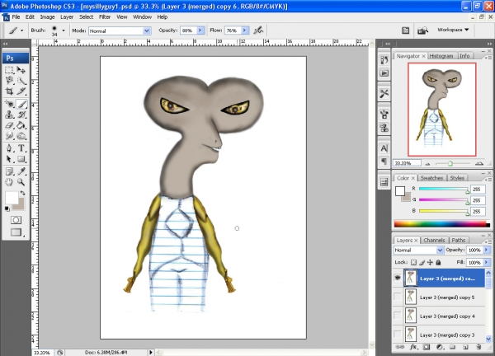The image size is (495, 356).
Task: Toggle lock all for layer
Action: [x=438, y=262]
